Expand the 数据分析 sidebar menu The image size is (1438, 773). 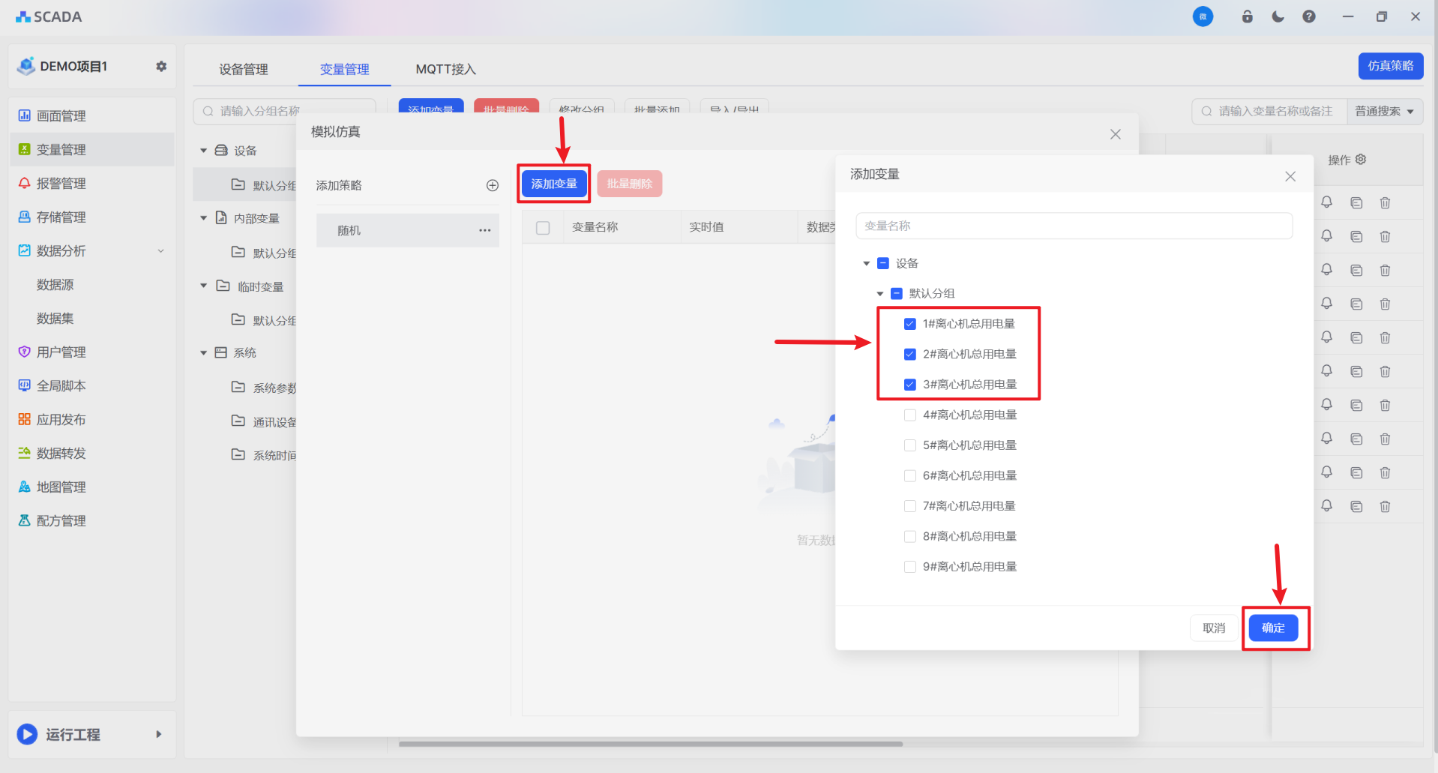pyautogui.click(x=160, y=251)
